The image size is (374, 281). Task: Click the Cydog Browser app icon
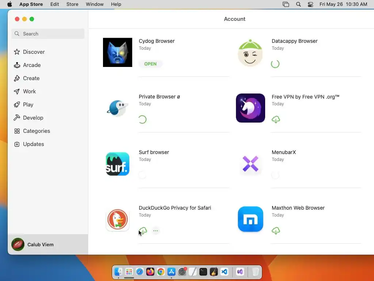pyautogui.click(x=118, y=52)
